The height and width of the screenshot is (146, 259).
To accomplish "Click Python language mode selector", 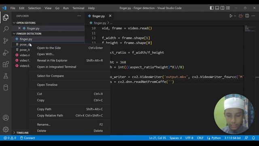I will 214,138.
